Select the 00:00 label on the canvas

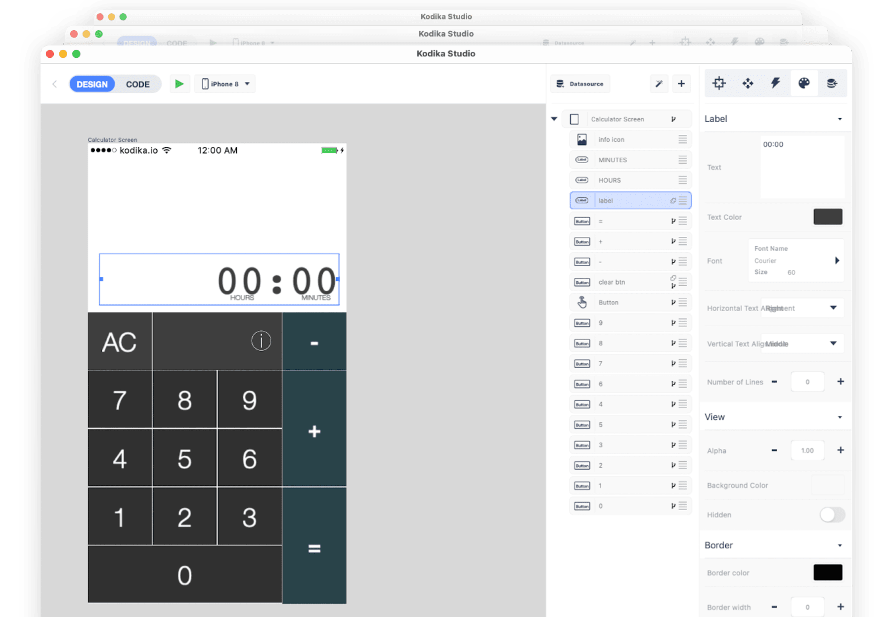(219, 279)
